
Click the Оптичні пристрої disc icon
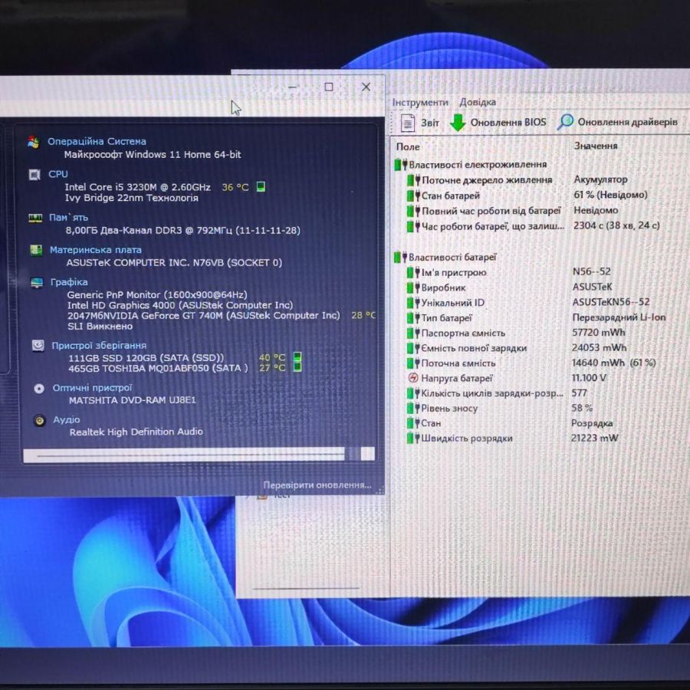pos(39,388)
